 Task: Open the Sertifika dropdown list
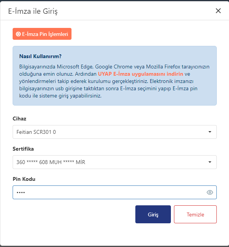pyautogui.click(x=115, y=162)
